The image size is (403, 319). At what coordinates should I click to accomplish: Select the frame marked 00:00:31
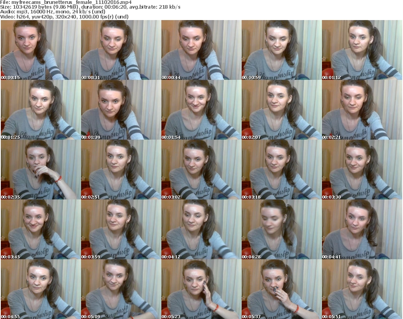pos(121,50)
